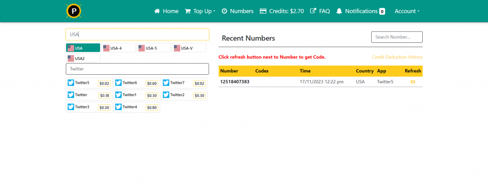Click the Twitter5 app cell in table

tap(385, 82)
